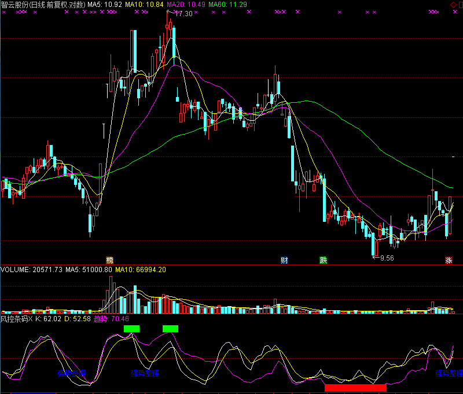Select the 风控条码X indicator name
463x394 pixels.
pyautogui.click(x=17, y=319)
